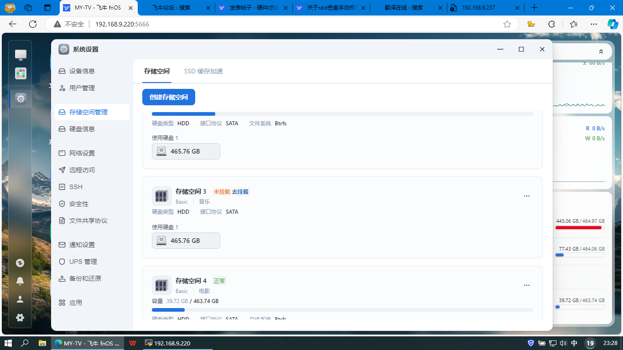Click the 77.43 GB usage bar in monitor panel
Viewport: 623px width, 350px height.
[580, 255]
